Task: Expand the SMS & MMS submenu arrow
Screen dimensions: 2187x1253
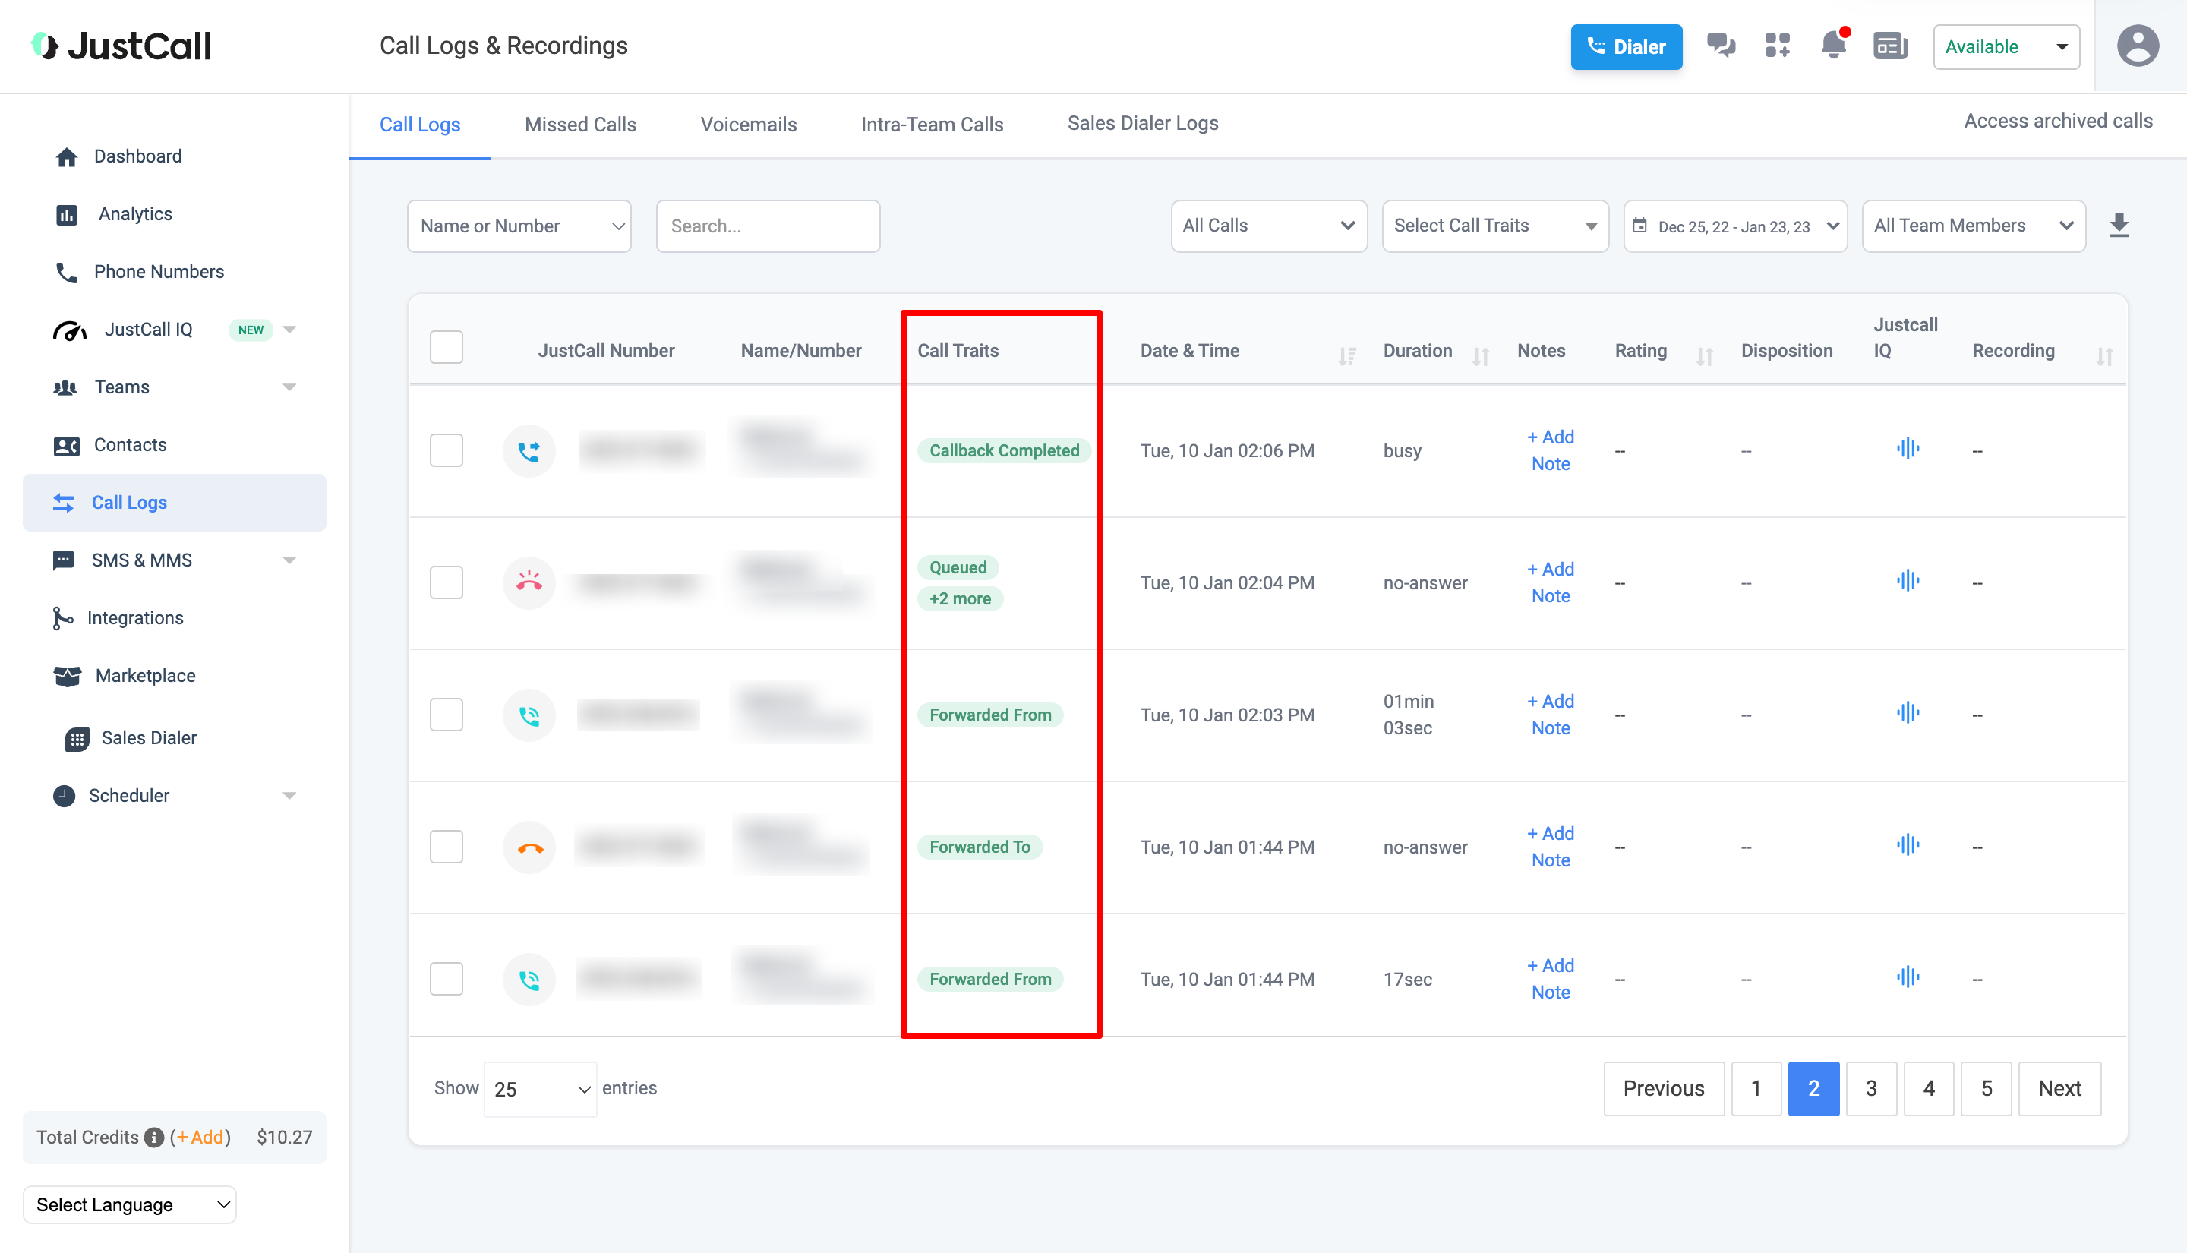Action: pyautogui.click(x=290, y=560)
